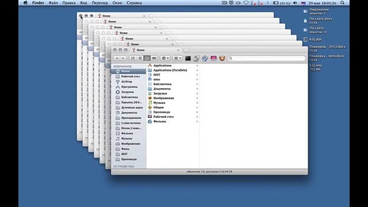The width and height of the screenshot is (368, 207).
Task: Switch to icon view
Action: tap(133, 58)
